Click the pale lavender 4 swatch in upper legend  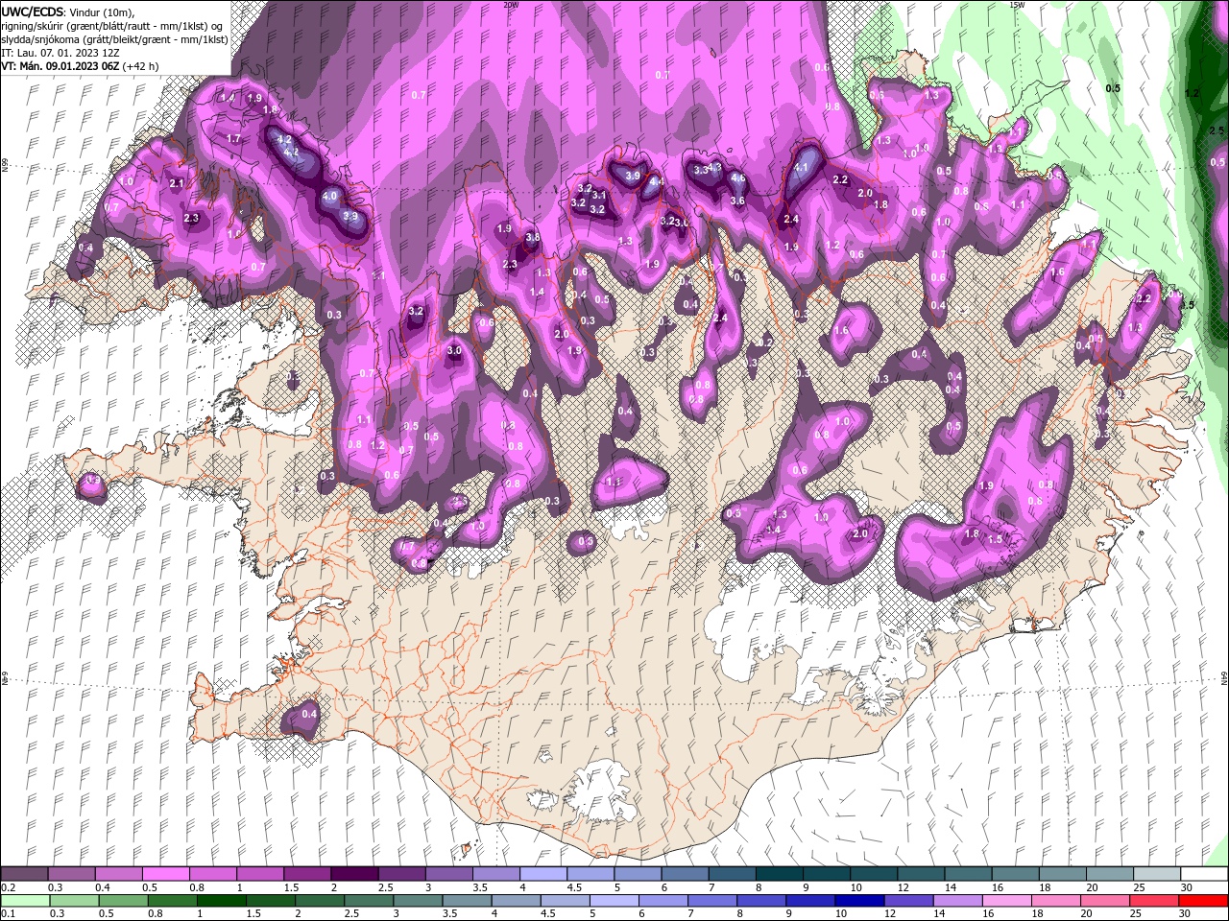(x=543, y=874)
